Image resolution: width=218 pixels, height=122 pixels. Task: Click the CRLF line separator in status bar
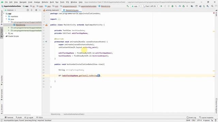(x=193, y=120)
